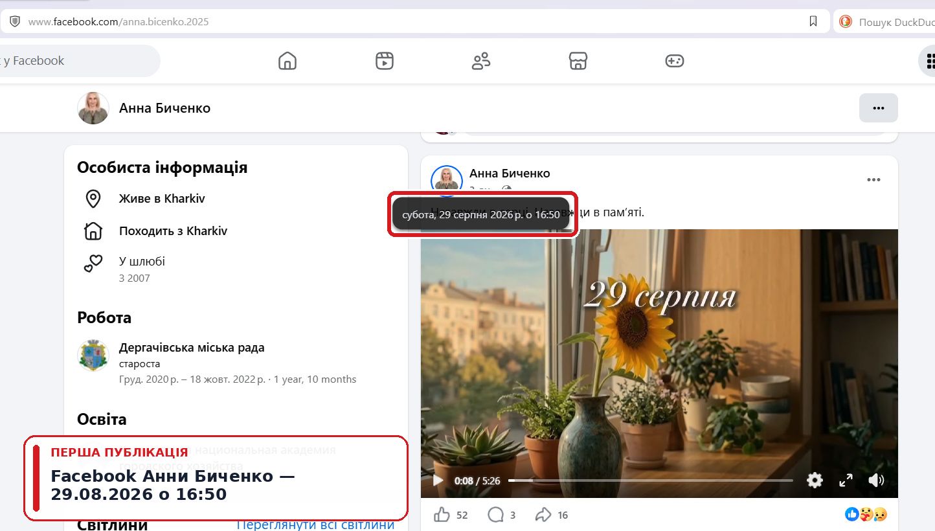Open Анна Биченко post author link
Screen dimensions: 935x531
click(x=510, y=173)
